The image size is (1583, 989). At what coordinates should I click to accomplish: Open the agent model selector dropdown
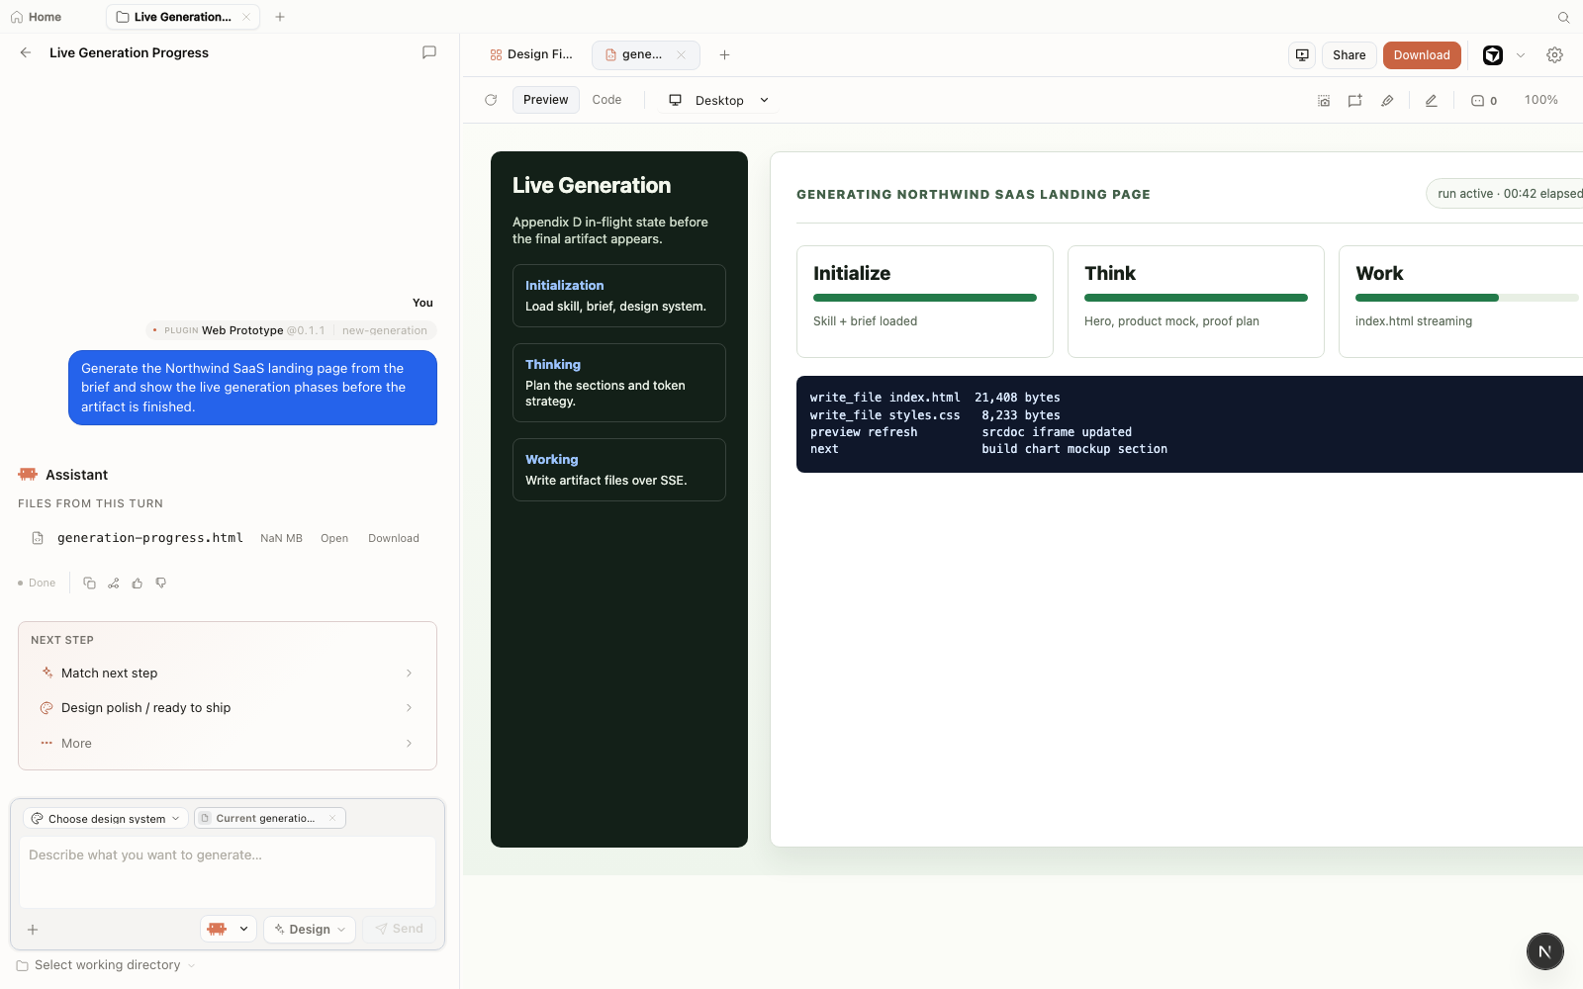point(229,930)
